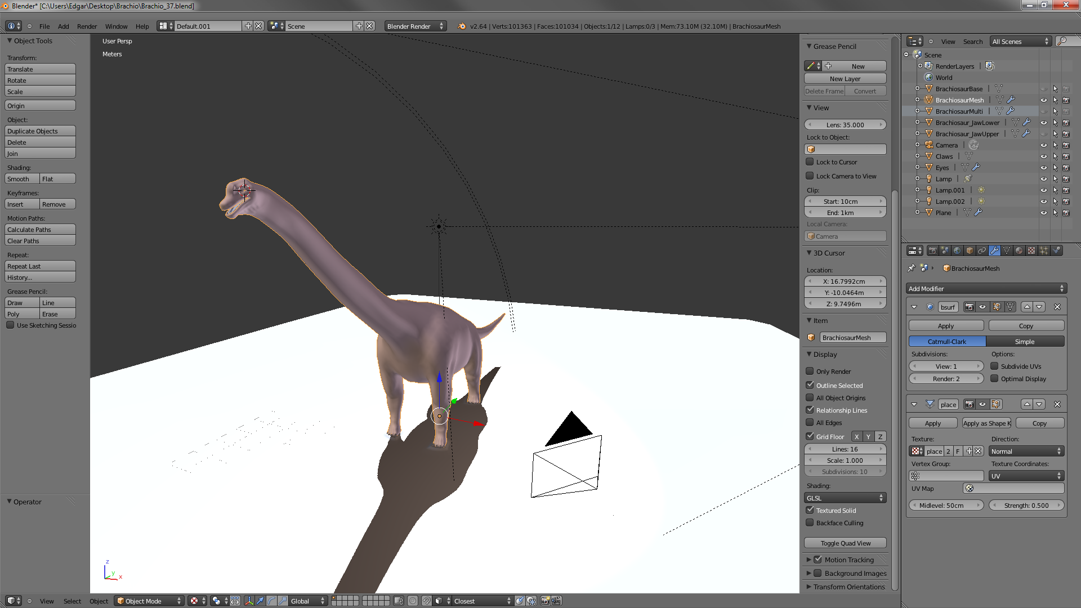Image resolution: width=1081 pixels, height=608 pixels.
Task: Adjust the Strength 0.500 slider
Action: click(x=1026, y=505)
